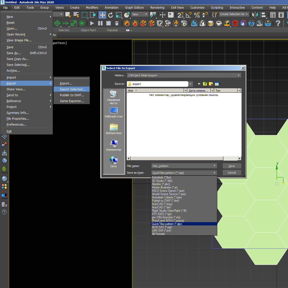Click the grass icon in left sidebar

4,169
